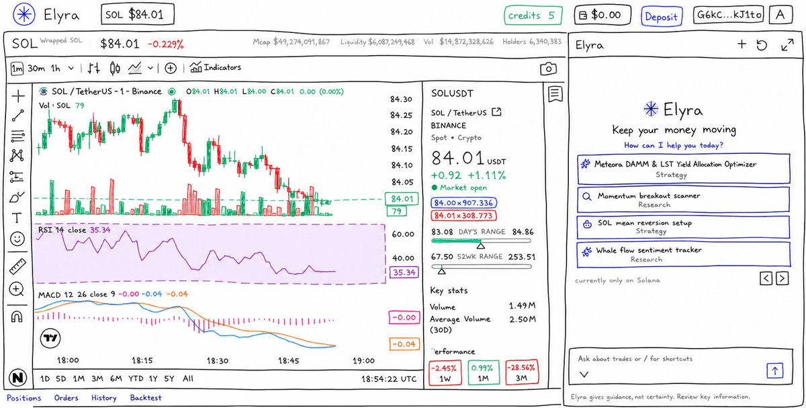Start a new Elyra chat
The height and width of the screenshot is (408, 806).
point(742,45)
